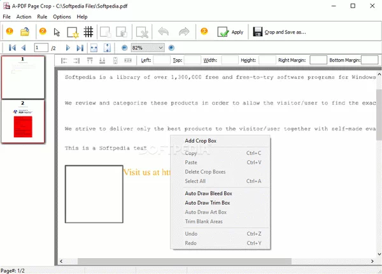The image size is (382, 274).
Task: Choose Add Crop Box from context menu
Action: [220, 141]
